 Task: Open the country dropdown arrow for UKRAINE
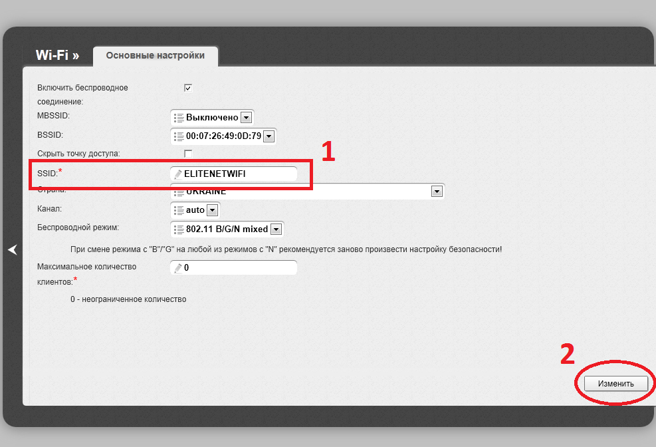coord(437,192)
